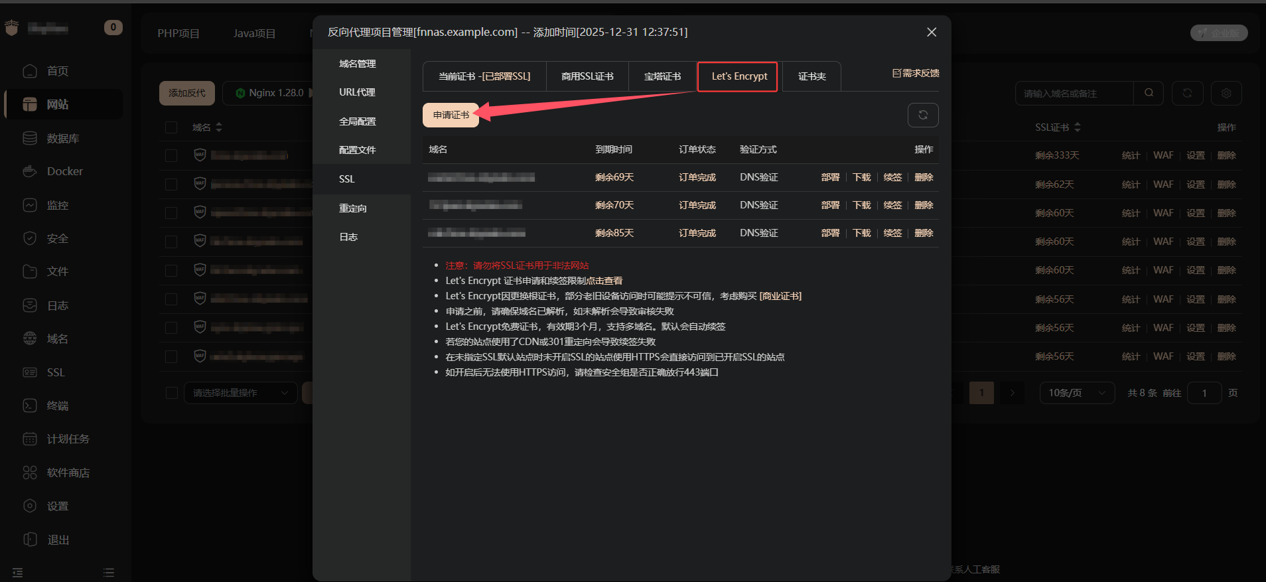The image size is (1266, 582).
Task: Sort by the SSL证书 column arrows
Action: pyautogui.click(x=1078, y=127)
